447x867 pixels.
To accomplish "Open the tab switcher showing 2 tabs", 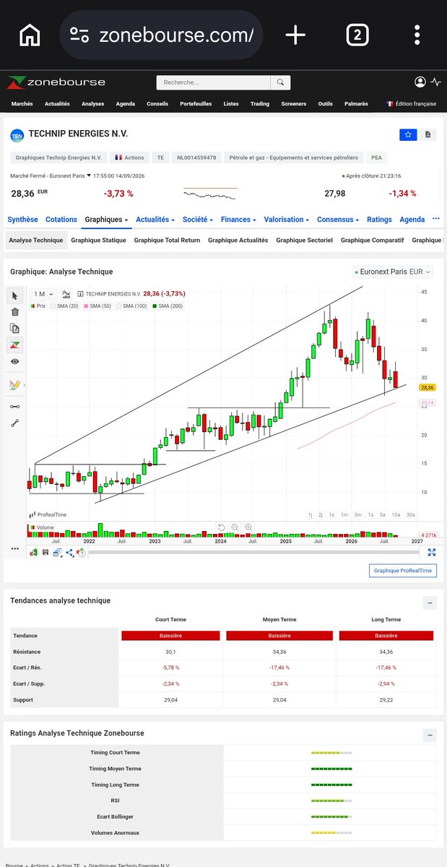I will coord(357,35).
